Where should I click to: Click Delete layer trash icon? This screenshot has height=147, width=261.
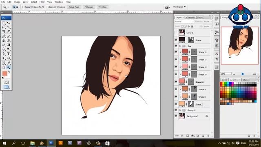coord(208,136)
